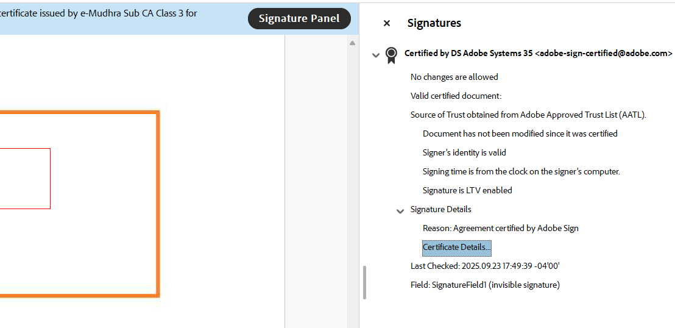
Task: Open Certificate Details link
Action: (457, 248)
